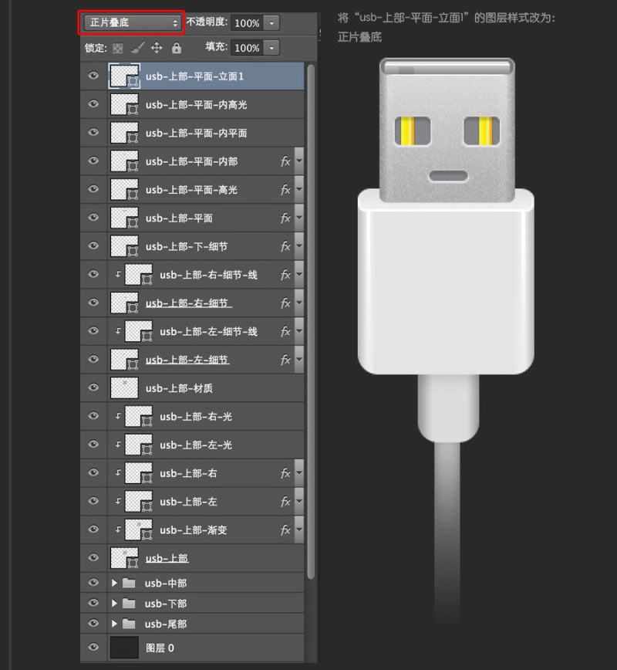Click the 图层 0 layer thumbnail
The width and height of the screenshot is (617, 670).
[x=123, y=648]
